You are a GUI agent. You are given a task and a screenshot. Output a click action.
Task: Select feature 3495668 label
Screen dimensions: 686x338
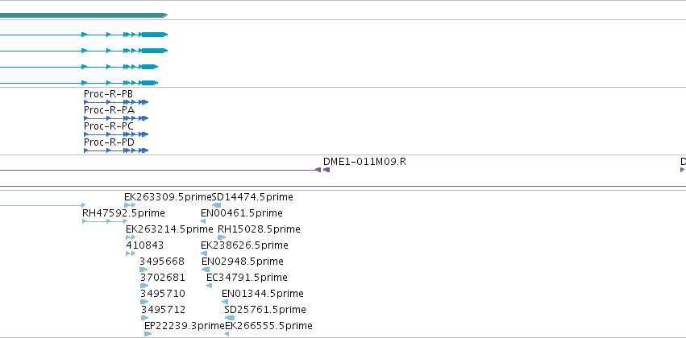click(162, 262)
